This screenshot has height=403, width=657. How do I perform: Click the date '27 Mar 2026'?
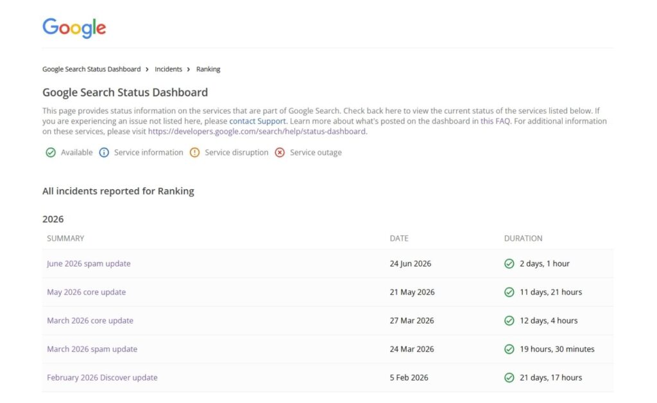[412, 320]
